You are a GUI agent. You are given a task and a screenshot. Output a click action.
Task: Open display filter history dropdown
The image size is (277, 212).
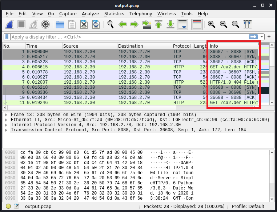(262, 37)
